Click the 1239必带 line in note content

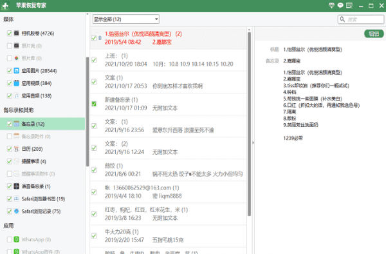(x=293, y=138)
